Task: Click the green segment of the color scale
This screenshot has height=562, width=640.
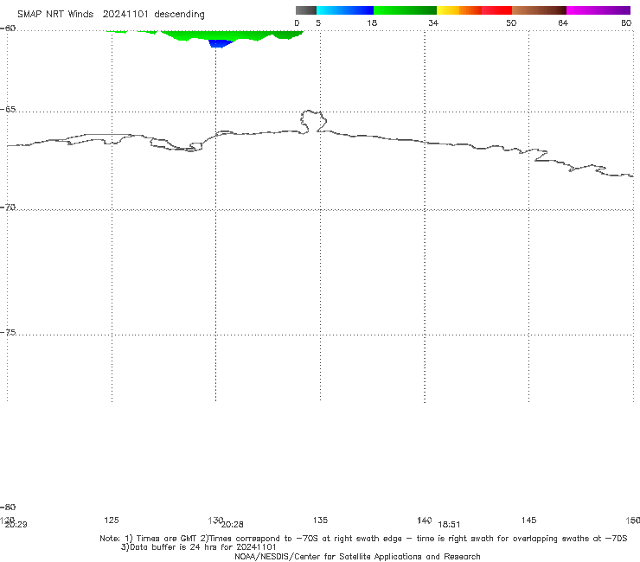Action: [x=405, y=10]
